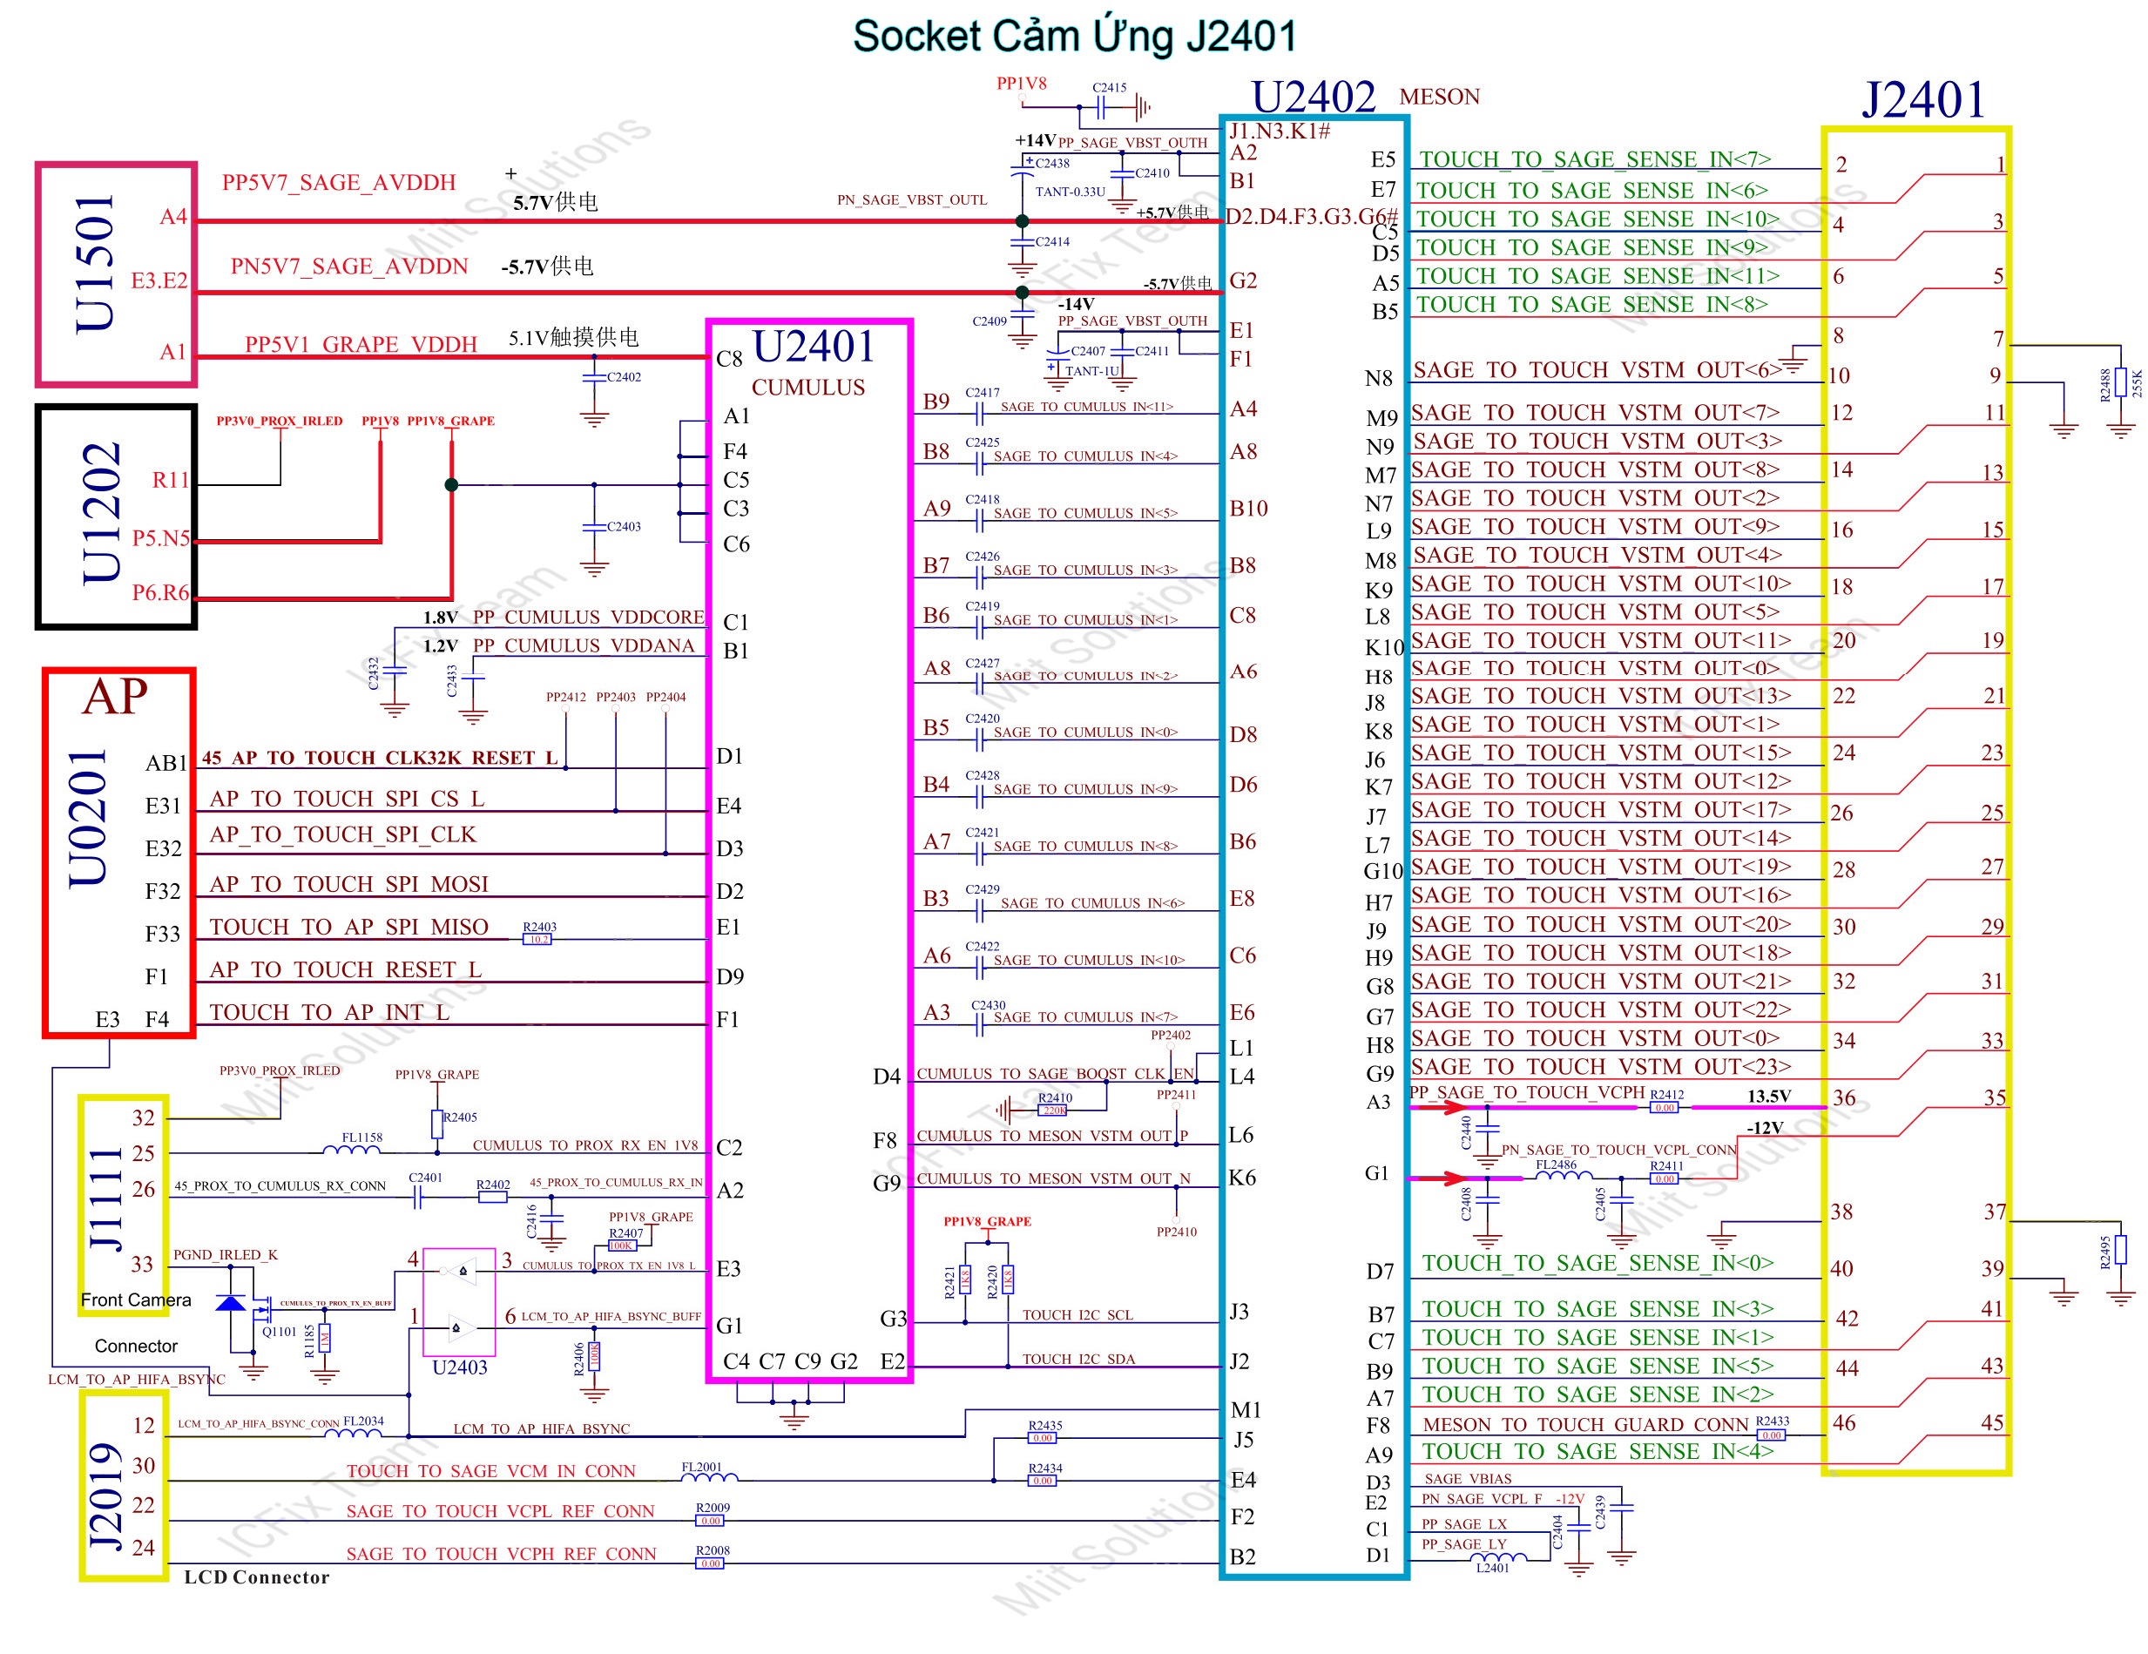
Task: Click the PGND_IRLED_K blue diode symbol
Action: pos(230,1302)
